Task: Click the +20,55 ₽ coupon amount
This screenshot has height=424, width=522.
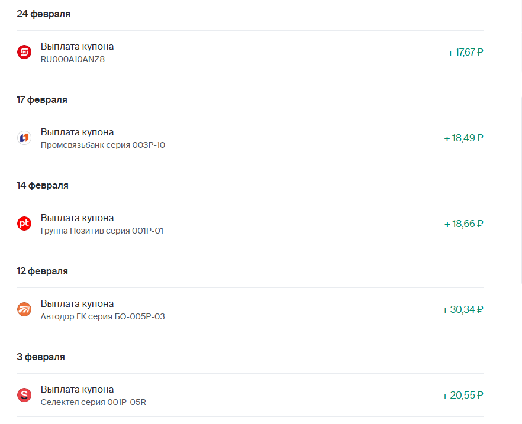Action: (462, 396)
